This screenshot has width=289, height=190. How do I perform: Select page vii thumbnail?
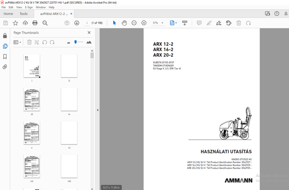pyautogui.click(x=32, y=166)
